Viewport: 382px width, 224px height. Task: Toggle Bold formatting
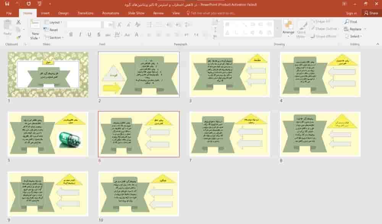(71, 35)
